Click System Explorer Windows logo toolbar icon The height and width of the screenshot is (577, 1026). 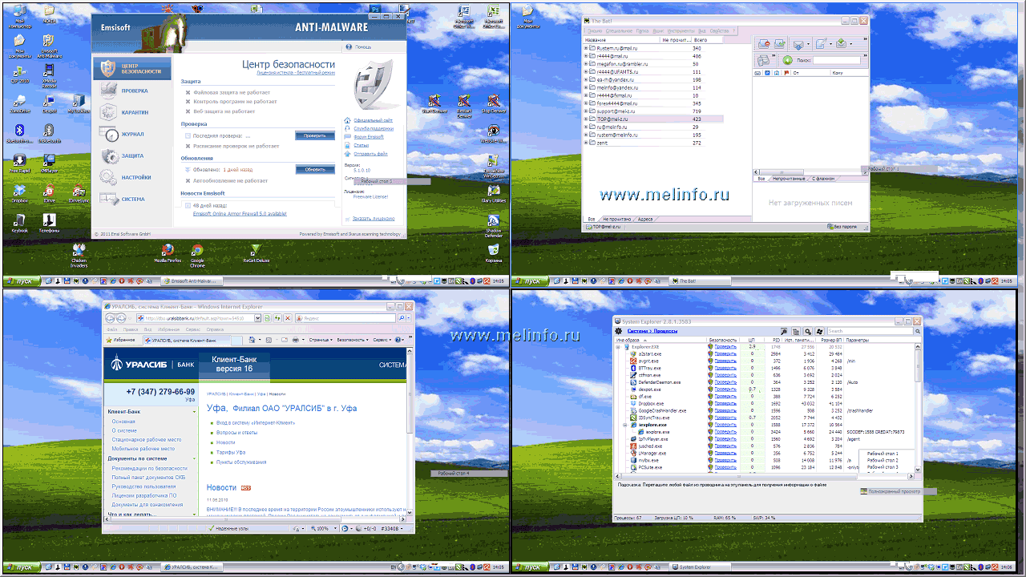pos(820,331)
